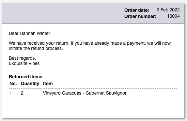Screen dimensions: 187x121
Task: Click the Order number label
Action: pyautogui.click(x=140, y=16)
